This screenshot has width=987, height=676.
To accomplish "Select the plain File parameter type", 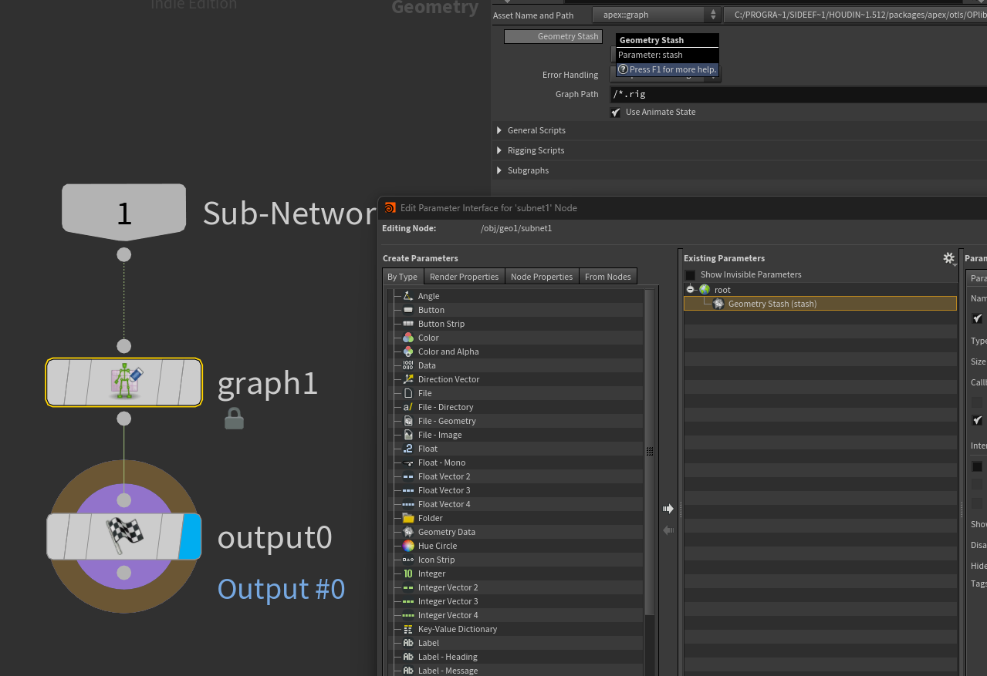I will pyautogui.click(x=424, y=393).
